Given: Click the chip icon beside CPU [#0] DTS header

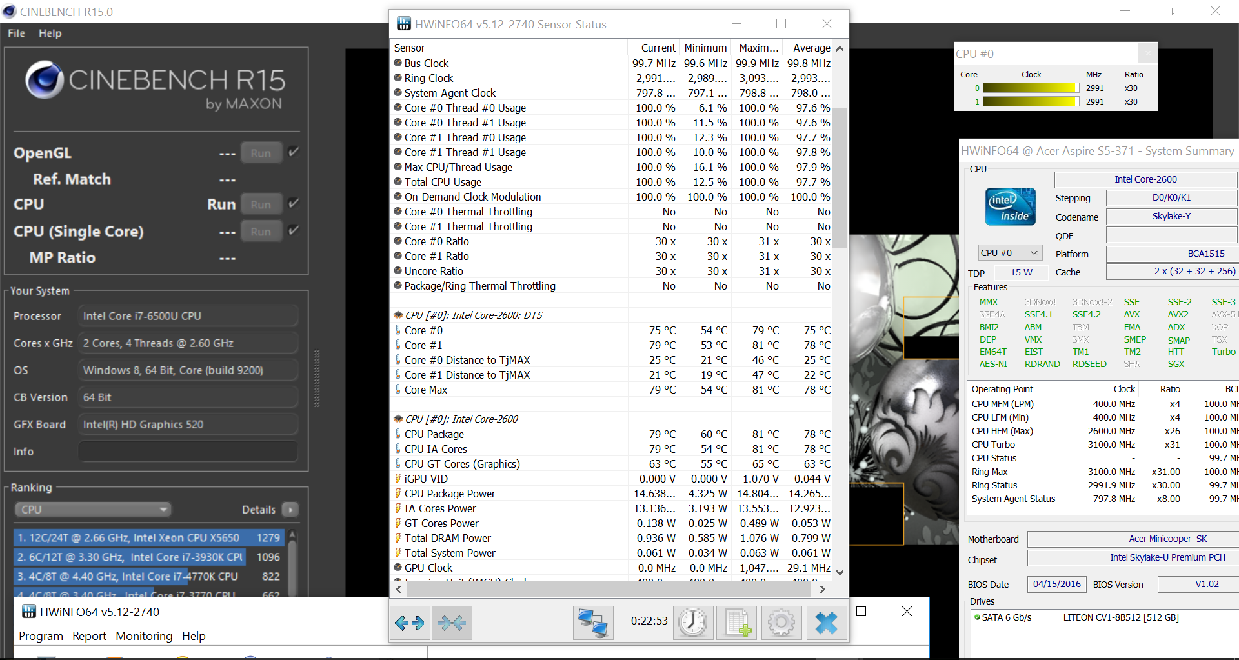Looking at the screenshot, I should click(398, 315).
